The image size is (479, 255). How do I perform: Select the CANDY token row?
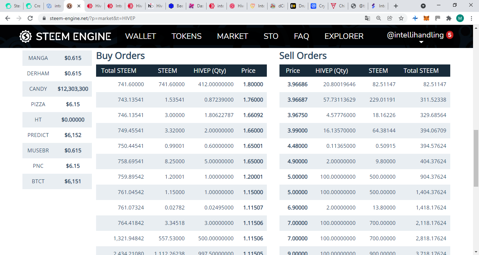point(57,89)
